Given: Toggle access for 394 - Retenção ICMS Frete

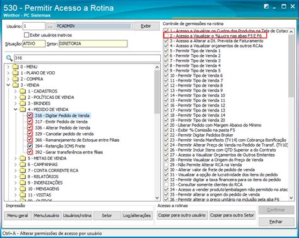Looking at the screenshot, I should (x=30, y=146).
